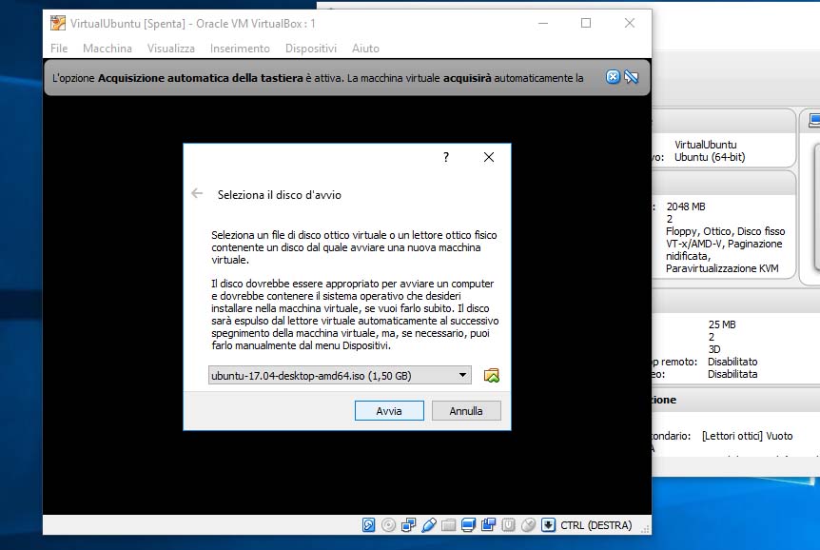
Task: Click the folder icon to browse for ISO
Action: [491, 375]
